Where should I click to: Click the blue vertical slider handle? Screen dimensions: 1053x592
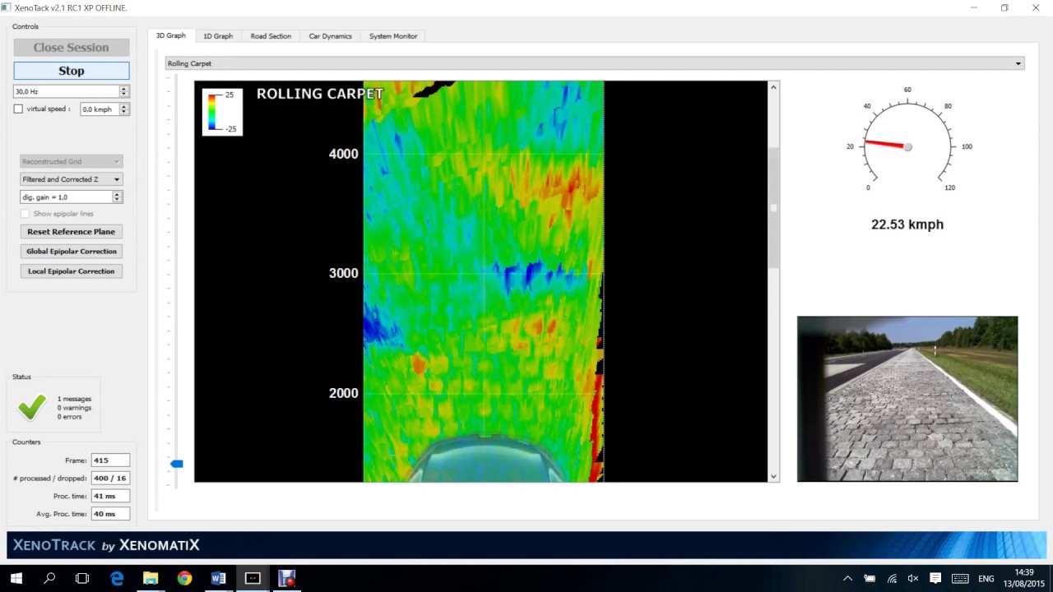tap(176, 464)
